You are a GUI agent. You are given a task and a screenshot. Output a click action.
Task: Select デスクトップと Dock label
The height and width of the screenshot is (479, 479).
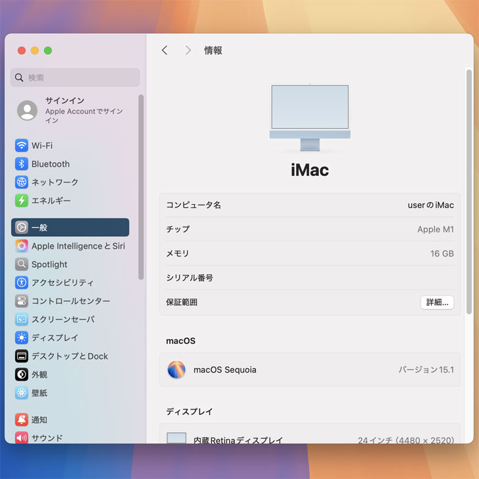[x=70, y=356]
